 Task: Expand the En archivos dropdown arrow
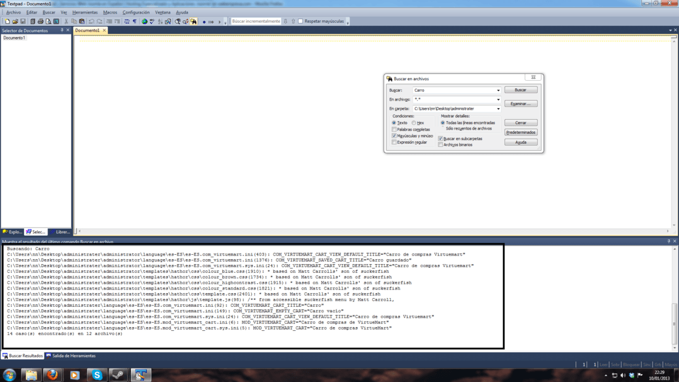click(498, 99)
